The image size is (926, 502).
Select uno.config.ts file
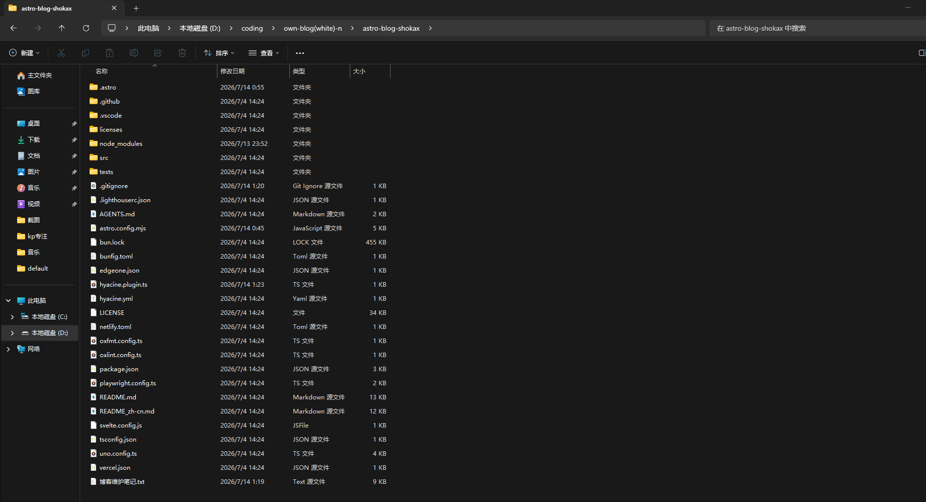coord(113,454)
